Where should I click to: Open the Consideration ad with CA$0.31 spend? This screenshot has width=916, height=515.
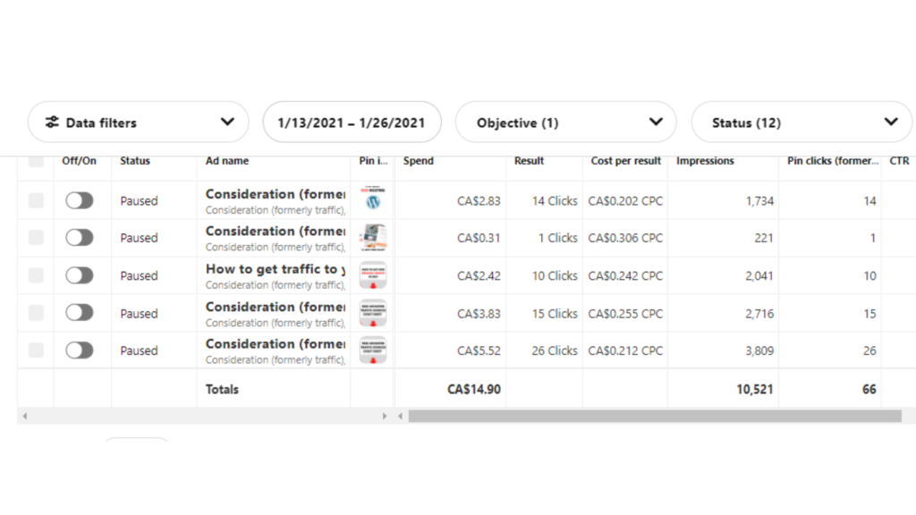pos(276,232)
